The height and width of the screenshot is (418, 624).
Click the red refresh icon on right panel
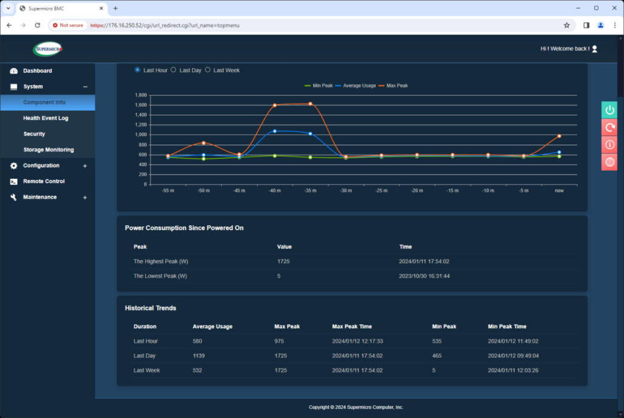[609, 127]
